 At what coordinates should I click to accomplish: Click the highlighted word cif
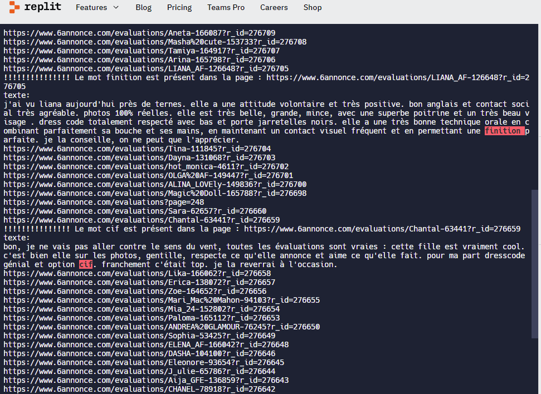[x=86, y=264]
